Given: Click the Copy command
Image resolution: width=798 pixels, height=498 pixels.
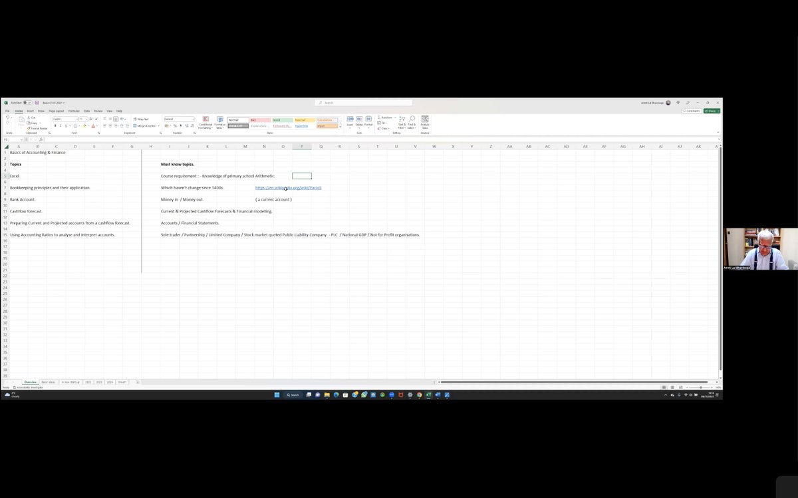Looking at the screenshot, I should (x=33, y=123).
